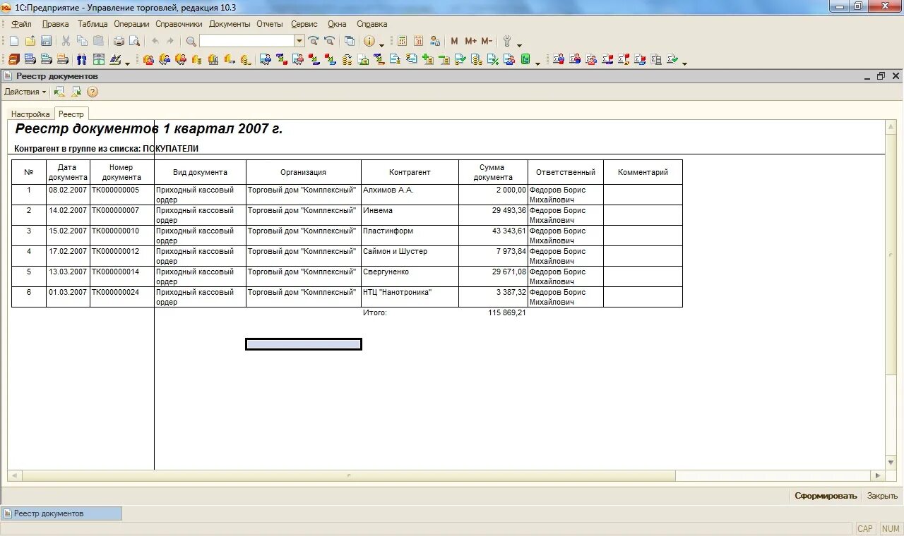Select cell Инвема

tap(410, 216)
